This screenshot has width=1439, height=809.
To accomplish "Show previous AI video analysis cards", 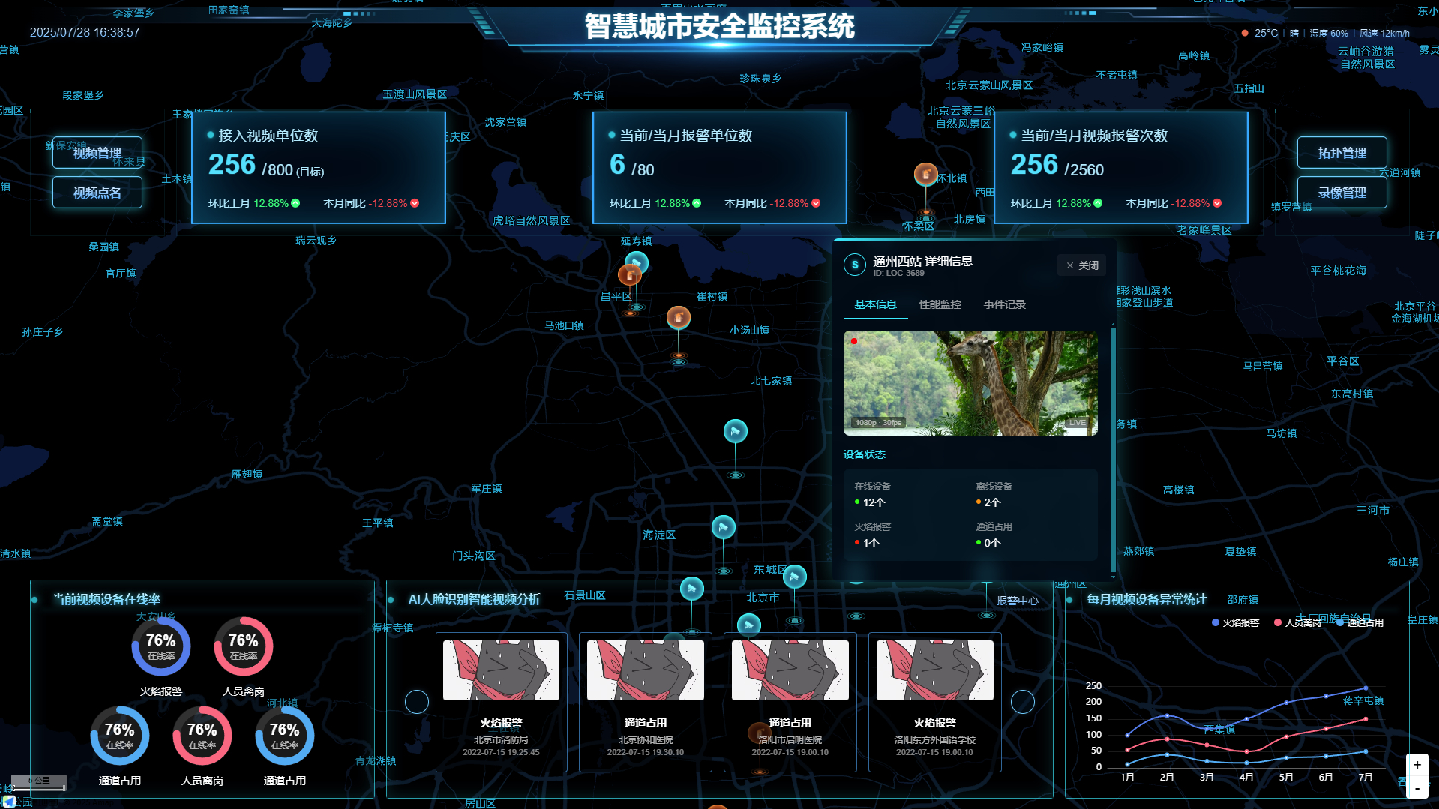I will 417,702.
